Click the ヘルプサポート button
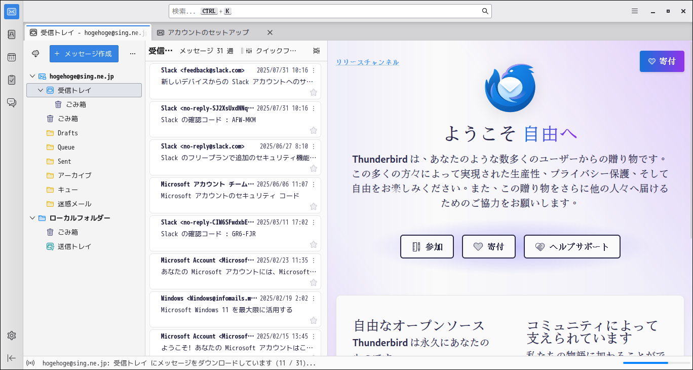 pyautogui.click(x=572, y=247)
